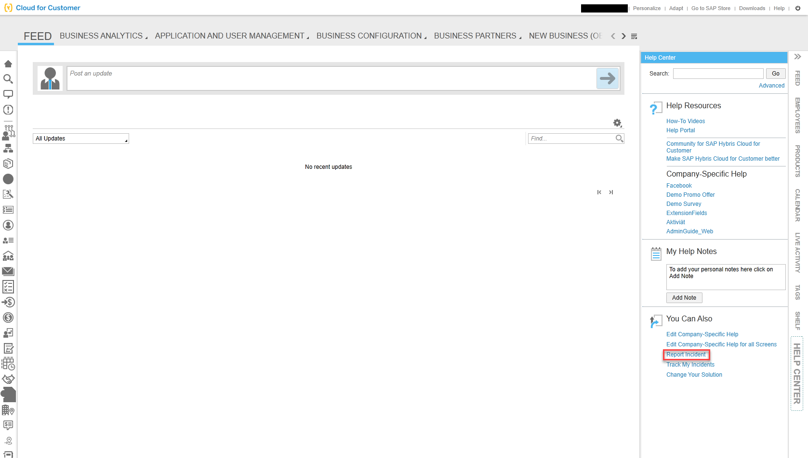Click Personalize in top bar

click(647, 8)
